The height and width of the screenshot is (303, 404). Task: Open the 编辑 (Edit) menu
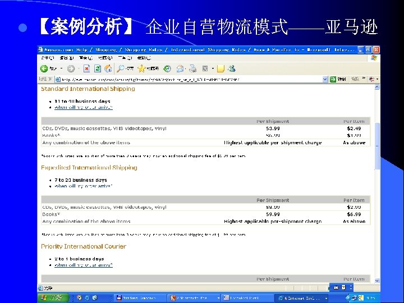coord(67,58)
